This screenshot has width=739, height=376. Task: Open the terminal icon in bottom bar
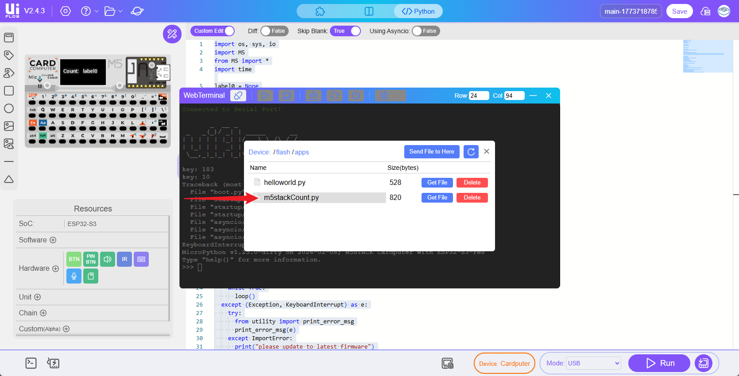[31, 363]
